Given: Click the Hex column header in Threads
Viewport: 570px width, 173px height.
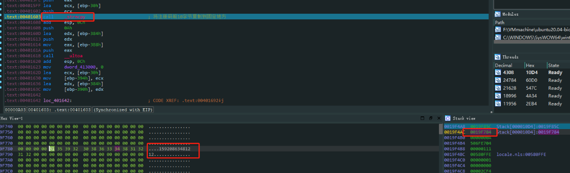Looking at the screenshot, I should (535, 65).
